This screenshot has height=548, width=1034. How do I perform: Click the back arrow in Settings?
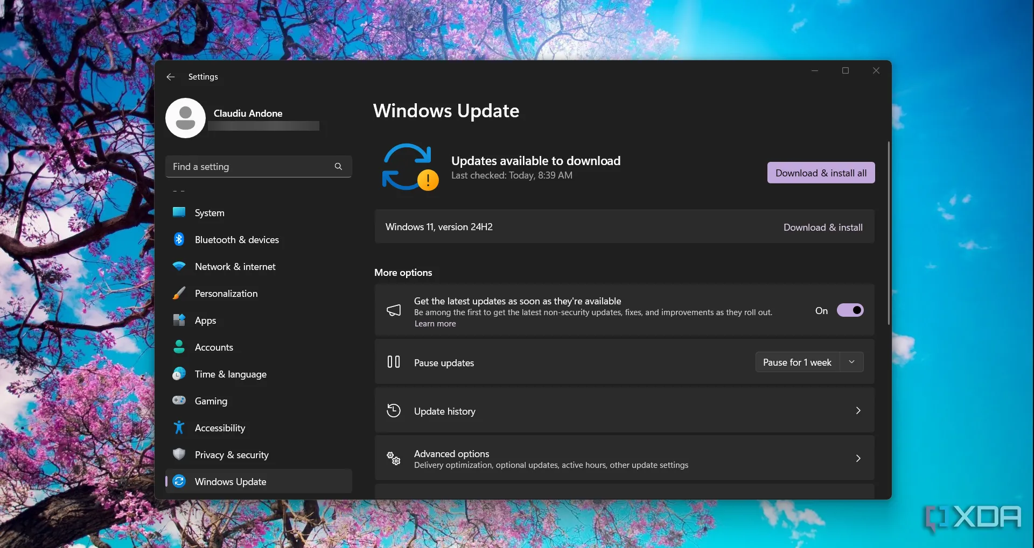[171, 77]
